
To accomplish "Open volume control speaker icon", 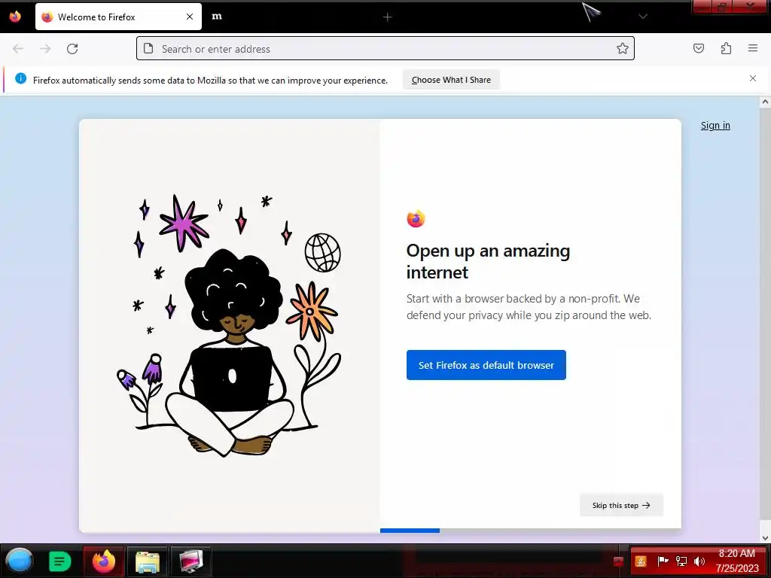I will point(699,561).
